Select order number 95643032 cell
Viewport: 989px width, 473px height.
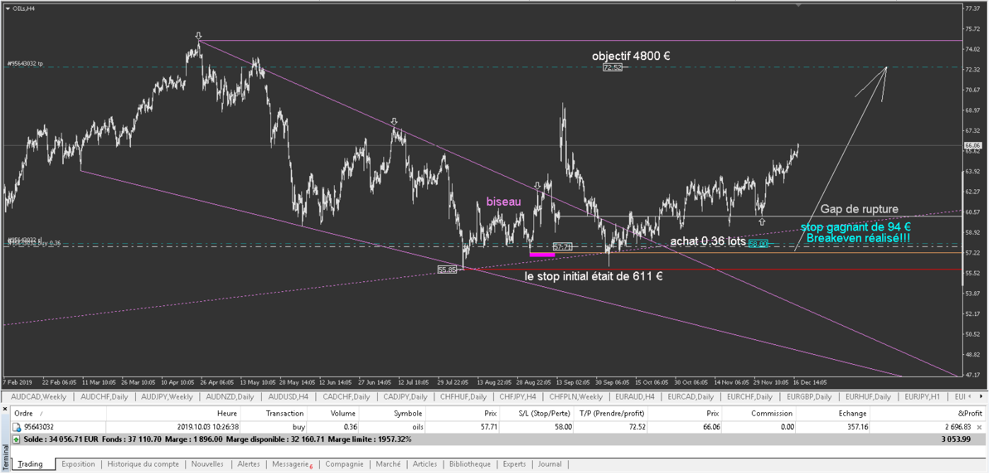40,427
